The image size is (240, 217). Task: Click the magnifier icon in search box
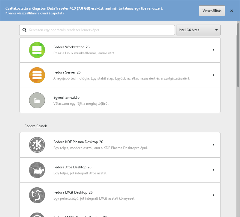tap(25, 30)
